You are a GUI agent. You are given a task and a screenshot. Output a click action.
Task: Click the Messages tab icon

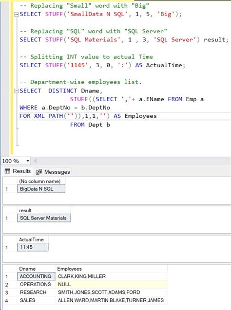click(x=39, y=172)
